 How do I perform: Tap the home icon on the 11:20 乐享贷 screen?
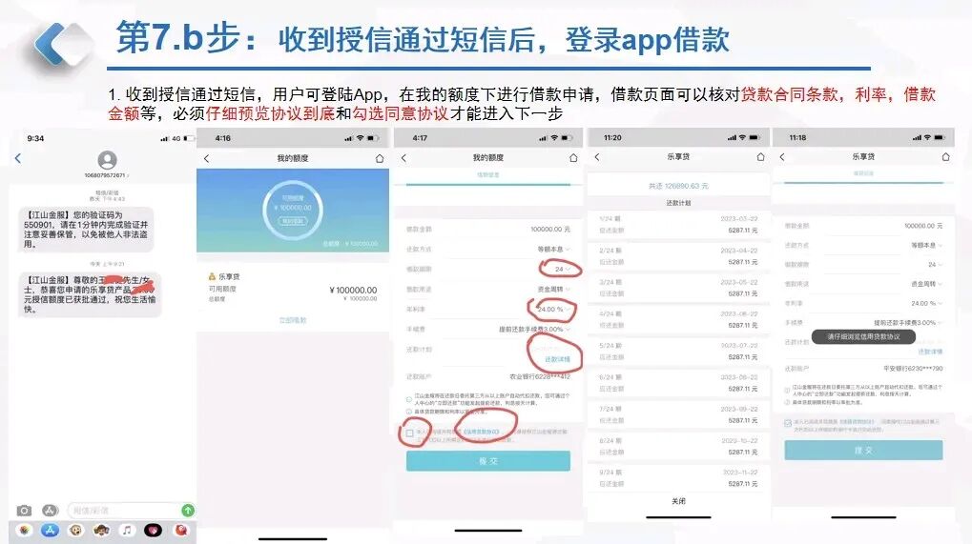(760, 157)
